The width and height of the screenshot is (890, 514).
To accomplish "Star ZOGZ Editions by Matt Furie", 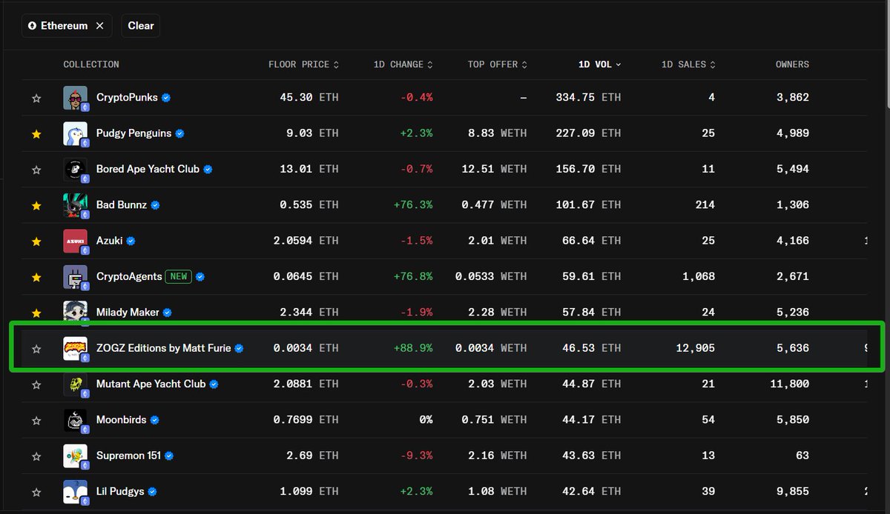I will pyautogui.click(x=36, y=349).
